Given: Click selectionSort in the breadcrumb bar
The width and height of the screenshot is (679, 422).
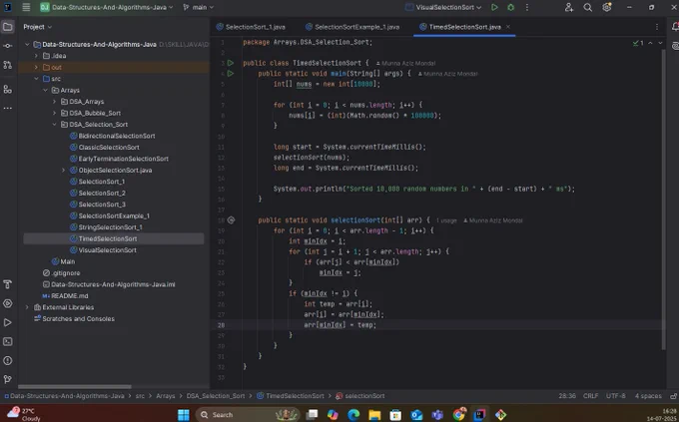Looking at the screenshot, I should [360, 396].
